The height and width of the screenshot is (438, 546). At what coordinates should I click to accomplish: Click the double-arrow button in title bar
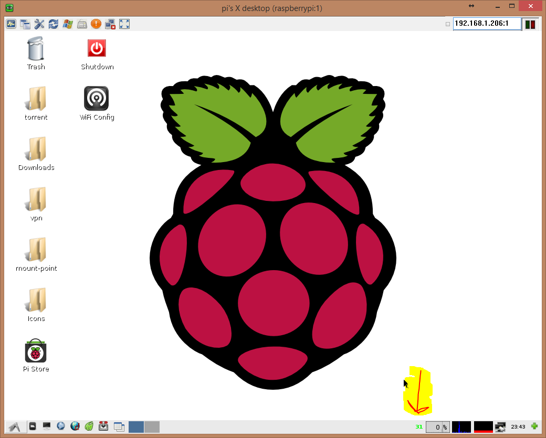[x=471, y=6]
